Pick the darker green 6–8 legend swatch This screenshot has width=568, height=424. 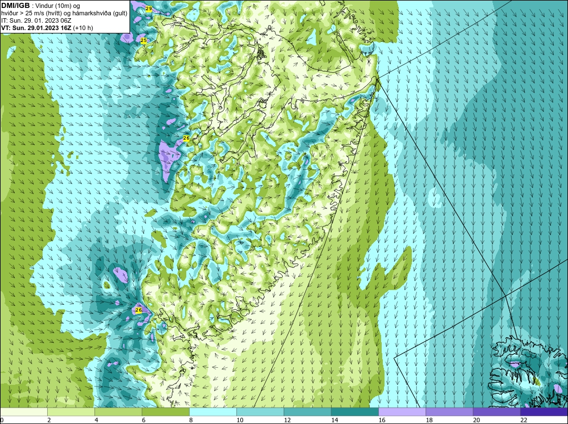pyautogui.click(x=165, y=412)
